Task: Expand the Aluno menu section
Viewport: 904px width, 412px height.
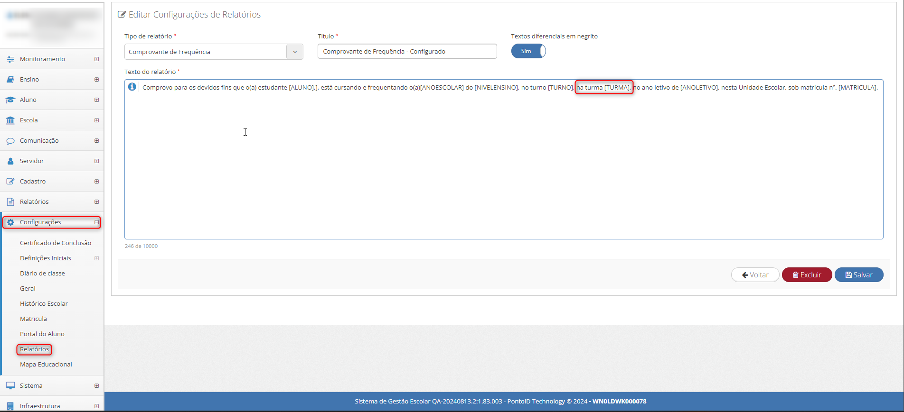Action: pyautogui.click(x=97, y=100)
